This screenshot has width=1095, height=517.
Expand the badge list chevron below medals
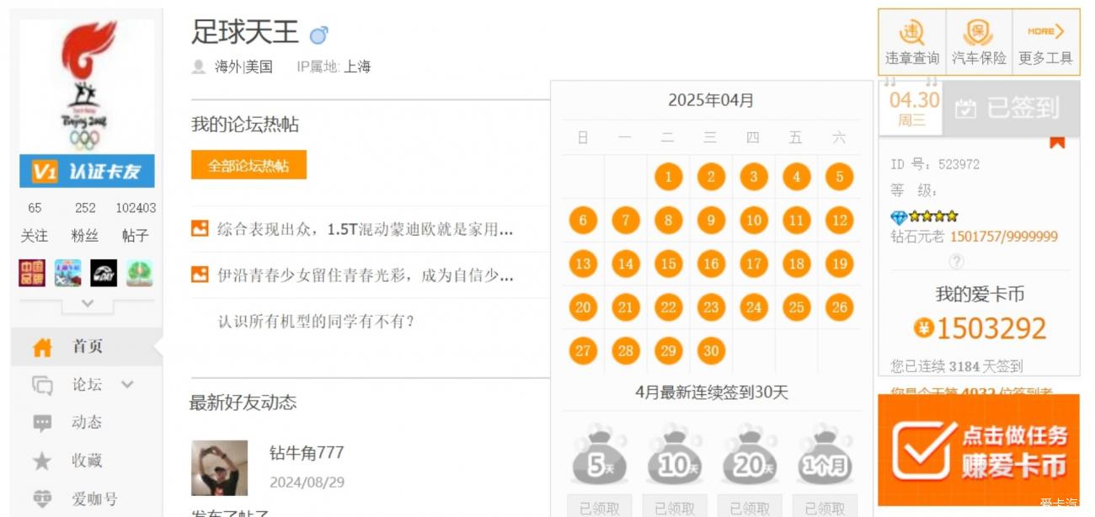87,302
